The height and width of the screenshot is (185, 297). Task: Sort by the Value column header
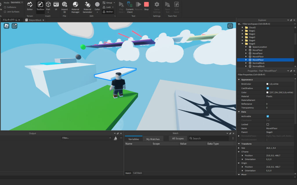click(193, 143)
